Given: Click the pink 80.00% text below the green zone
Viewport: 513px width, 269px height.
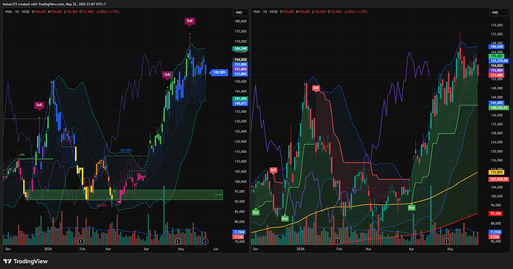Looking at the screenshot, I should click(x=102, y=206).
